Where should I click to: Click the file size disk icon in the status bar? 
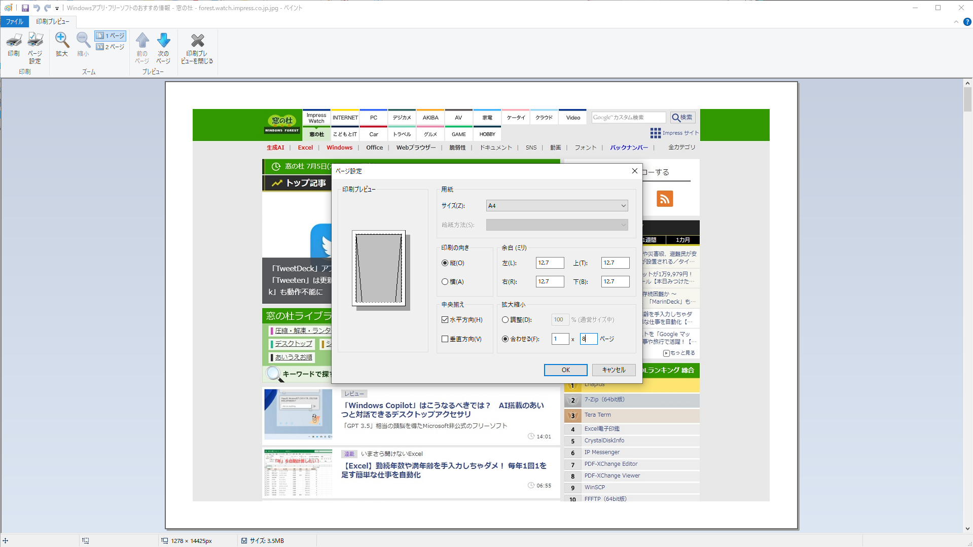[244, 541]
